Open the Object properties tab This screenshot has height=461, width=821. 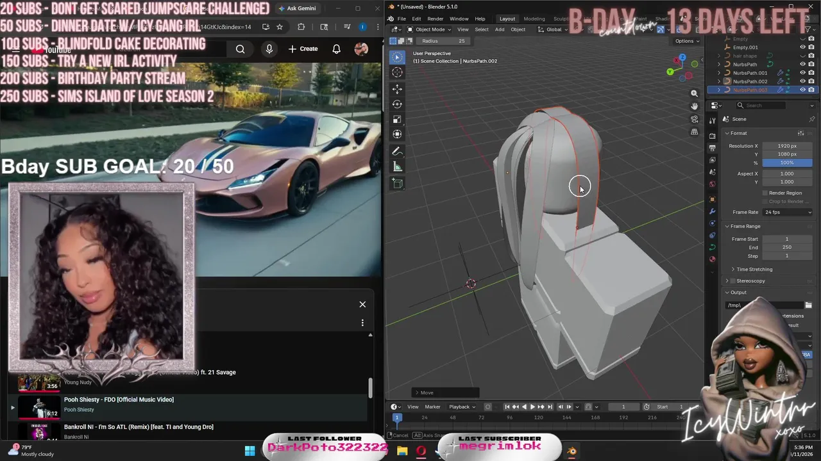(712, 199)
